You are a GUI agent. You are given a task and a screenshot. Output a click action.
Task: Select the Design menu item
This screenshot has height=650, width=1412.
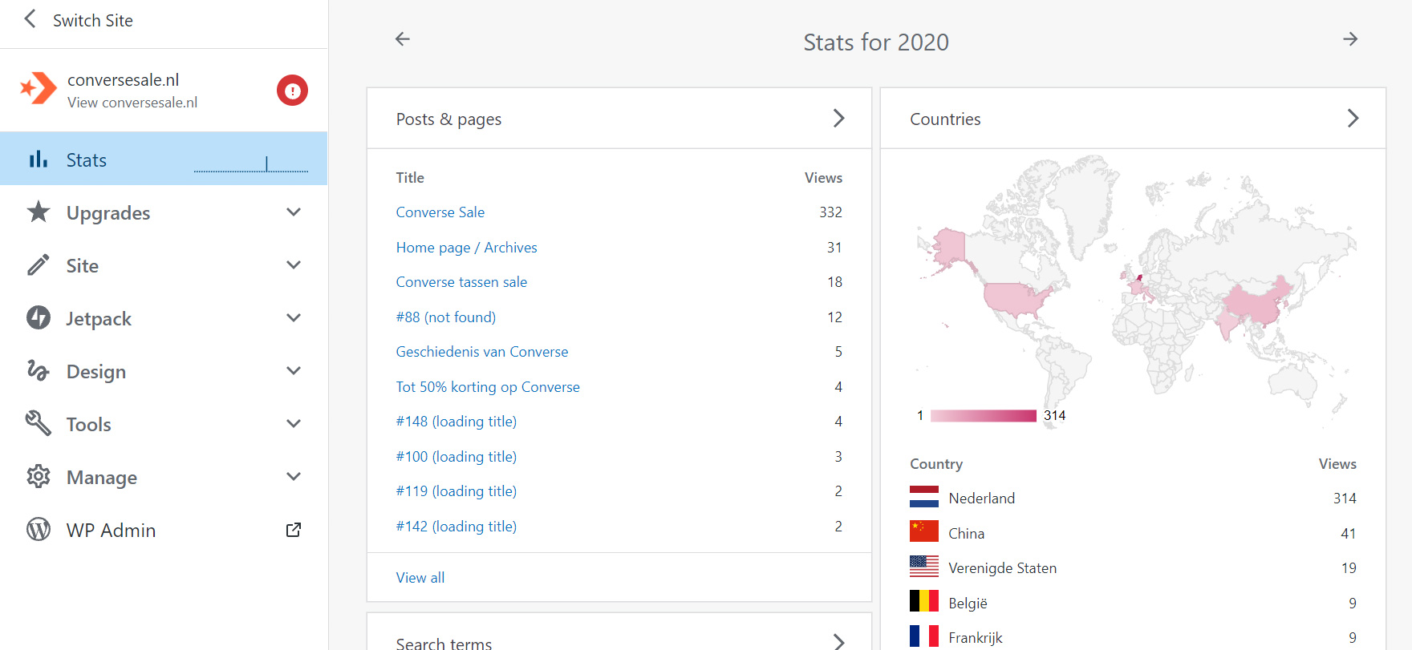(x=164, y=370)
